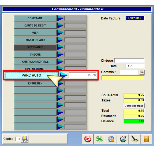154x146 pixels.
Task: Click the green dollar sign payment icon
Action: point(99,139)
